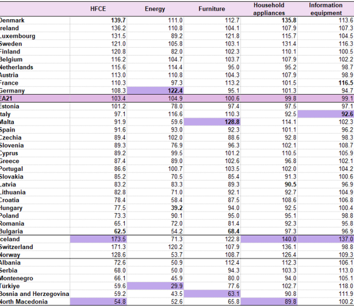Click the Estonia row label
354x306 pixels.
click(10, 106)
